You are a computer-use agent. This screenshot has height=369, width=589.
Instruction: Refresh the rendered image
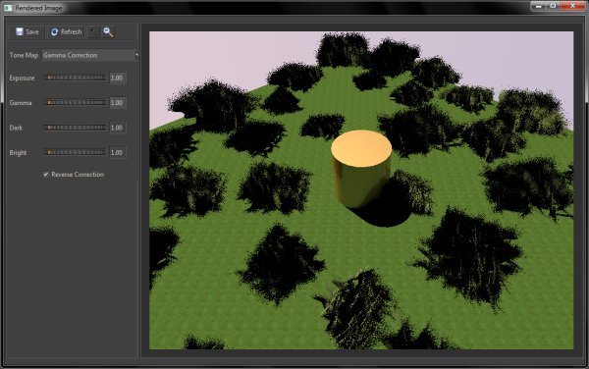click(66, 32)
